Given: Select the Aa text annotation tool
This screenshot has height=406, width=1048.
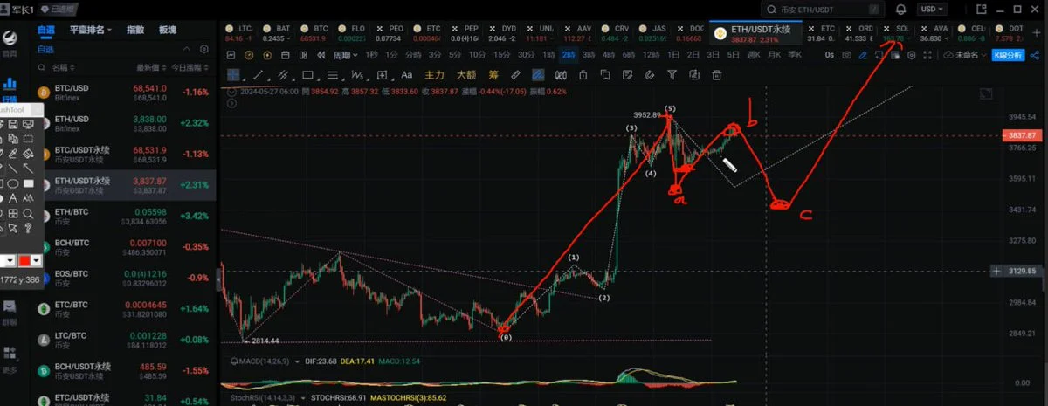Looking at the screenshot, I should pos(407,75).
